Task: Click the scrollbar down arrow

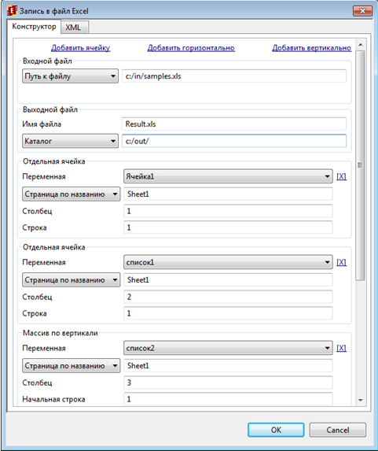Action: point(361,400)
